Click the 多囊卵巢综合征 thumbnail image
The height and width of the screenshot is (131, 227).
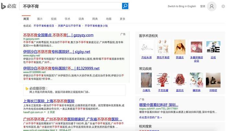[197, 47]
